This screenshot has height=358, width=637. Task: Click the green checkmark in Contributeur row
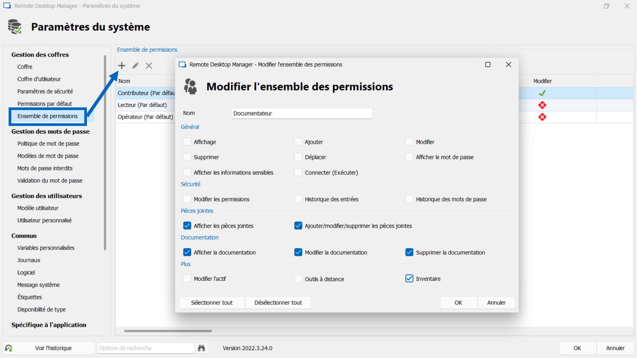tap(542, 93)
